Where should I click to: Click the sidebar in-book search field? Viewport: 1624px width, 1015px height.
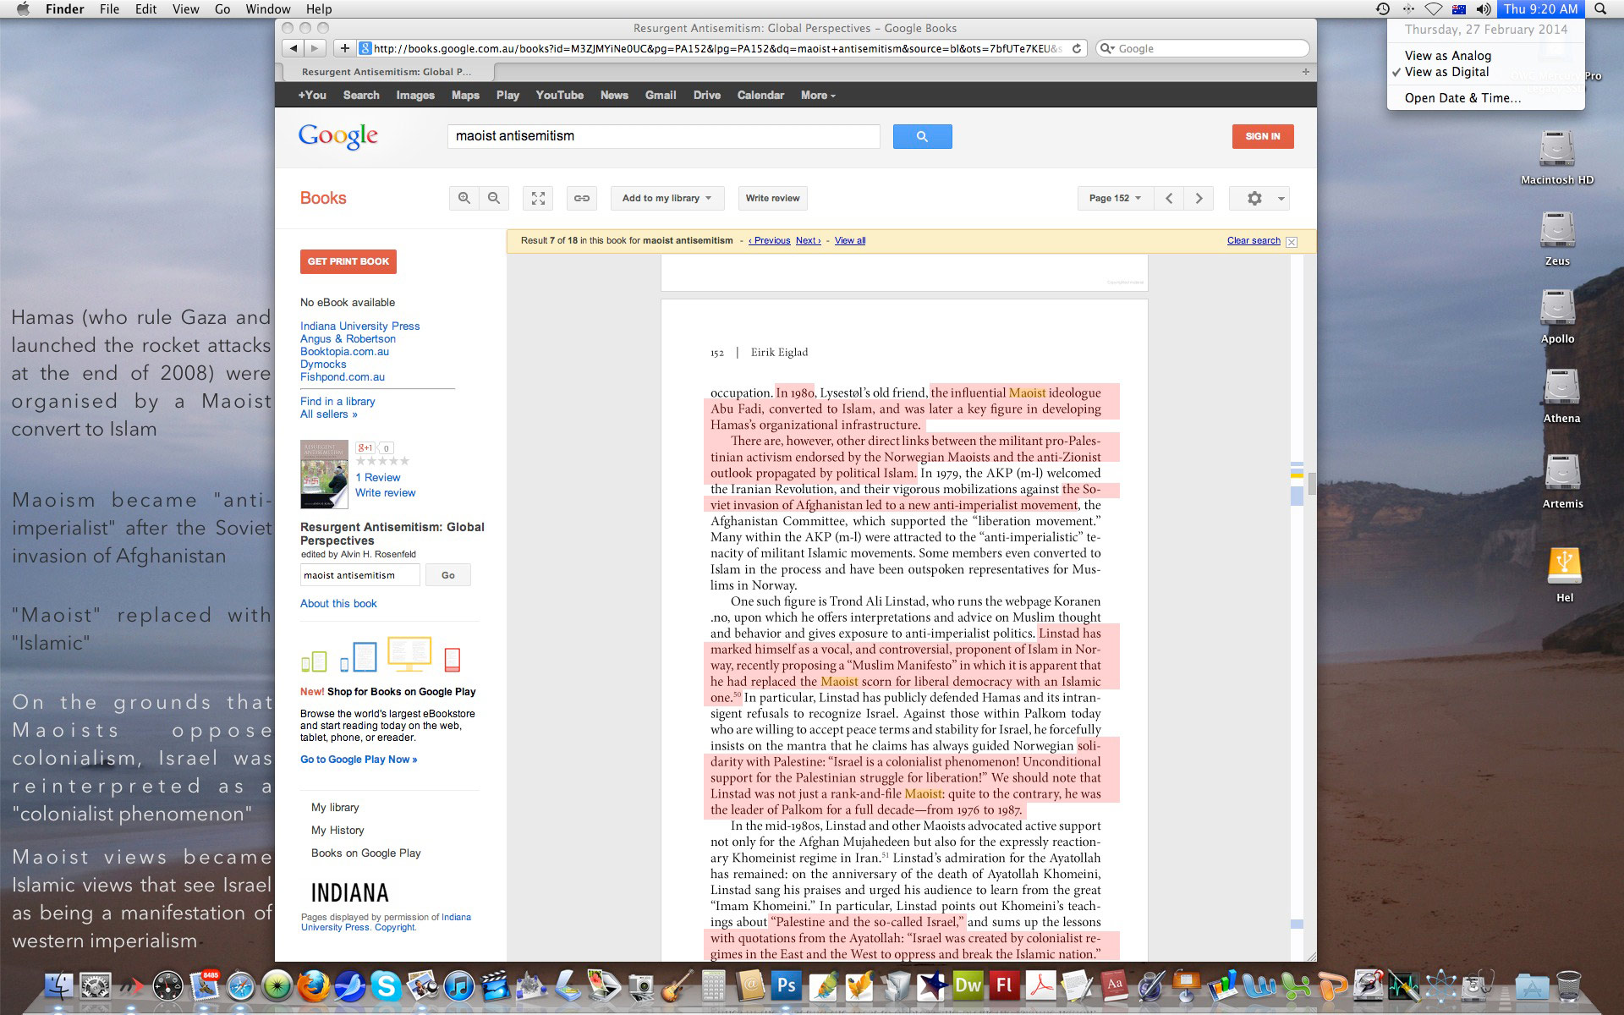click(x=359, y=575)
